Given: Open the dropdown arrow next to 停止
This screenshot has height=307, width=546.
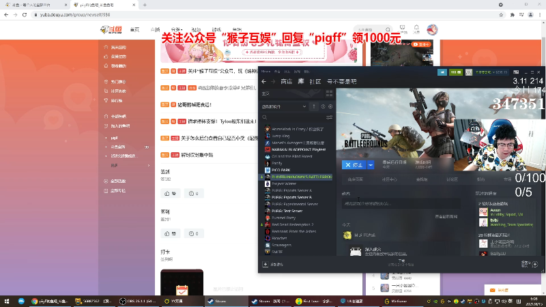Looking at the screenshot, I should (x=371, y=165).
